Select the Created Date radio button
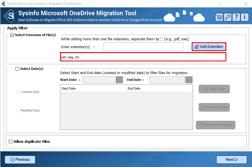The height and width of the screenshot is (167, 252). (18, 92)
